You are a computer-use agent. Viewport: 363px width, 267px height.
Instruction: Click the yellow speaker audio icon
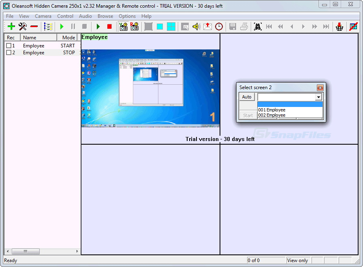196,27
